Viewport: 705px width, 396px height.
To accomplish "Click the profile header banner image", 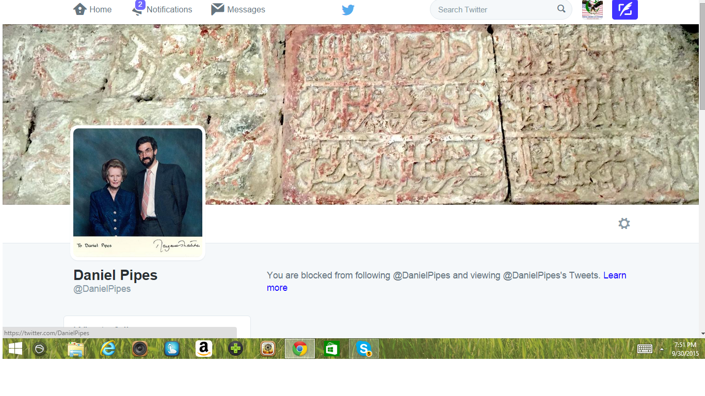I will (x=351, y=114).
